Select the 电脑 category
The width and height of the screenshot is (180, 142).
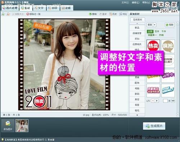(x=137, y=88)
